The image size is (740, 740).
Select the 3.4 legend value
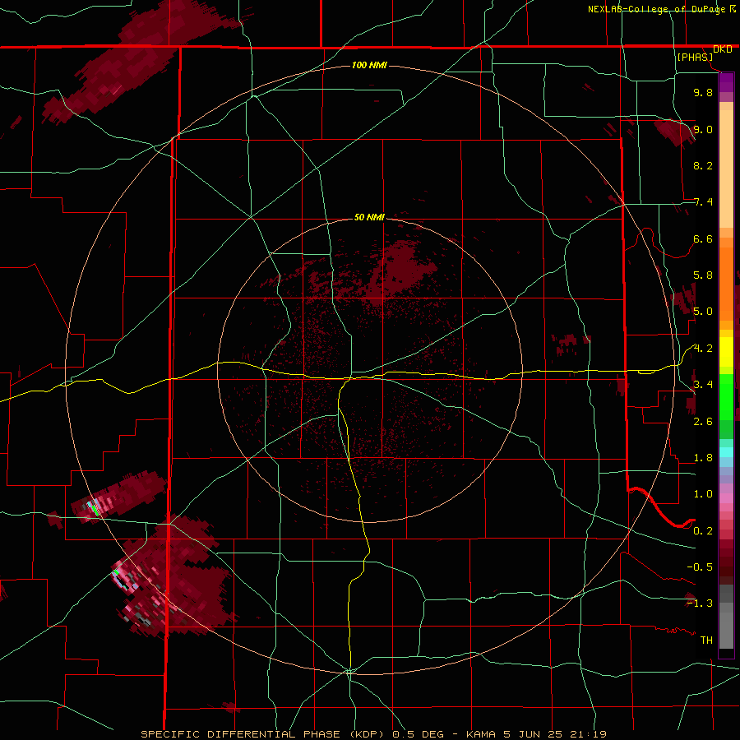[703, 385]
